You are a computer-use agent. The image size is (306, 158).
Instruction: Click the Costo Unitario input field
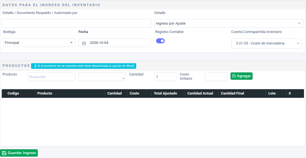216,77
